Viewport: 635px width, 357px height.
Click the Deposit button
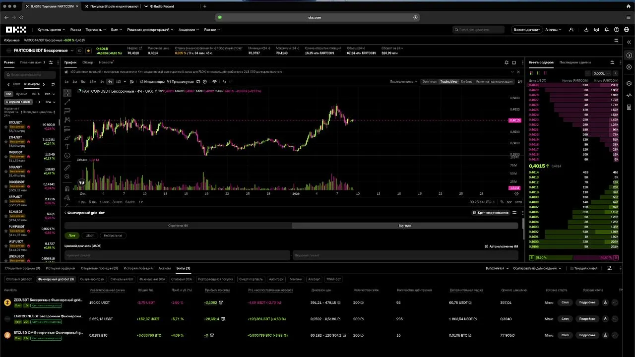[526, 30]
